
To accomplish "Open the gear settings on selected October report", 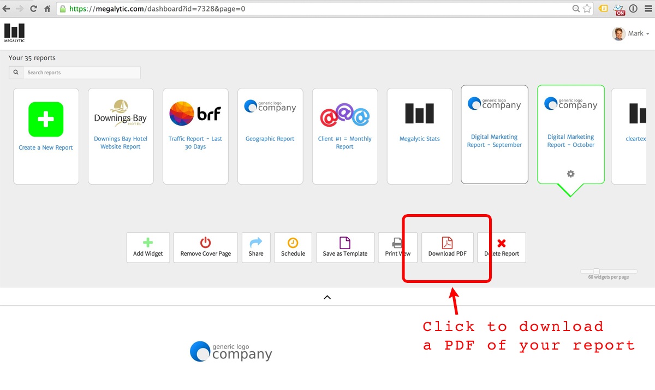I will tap(570, 174).
